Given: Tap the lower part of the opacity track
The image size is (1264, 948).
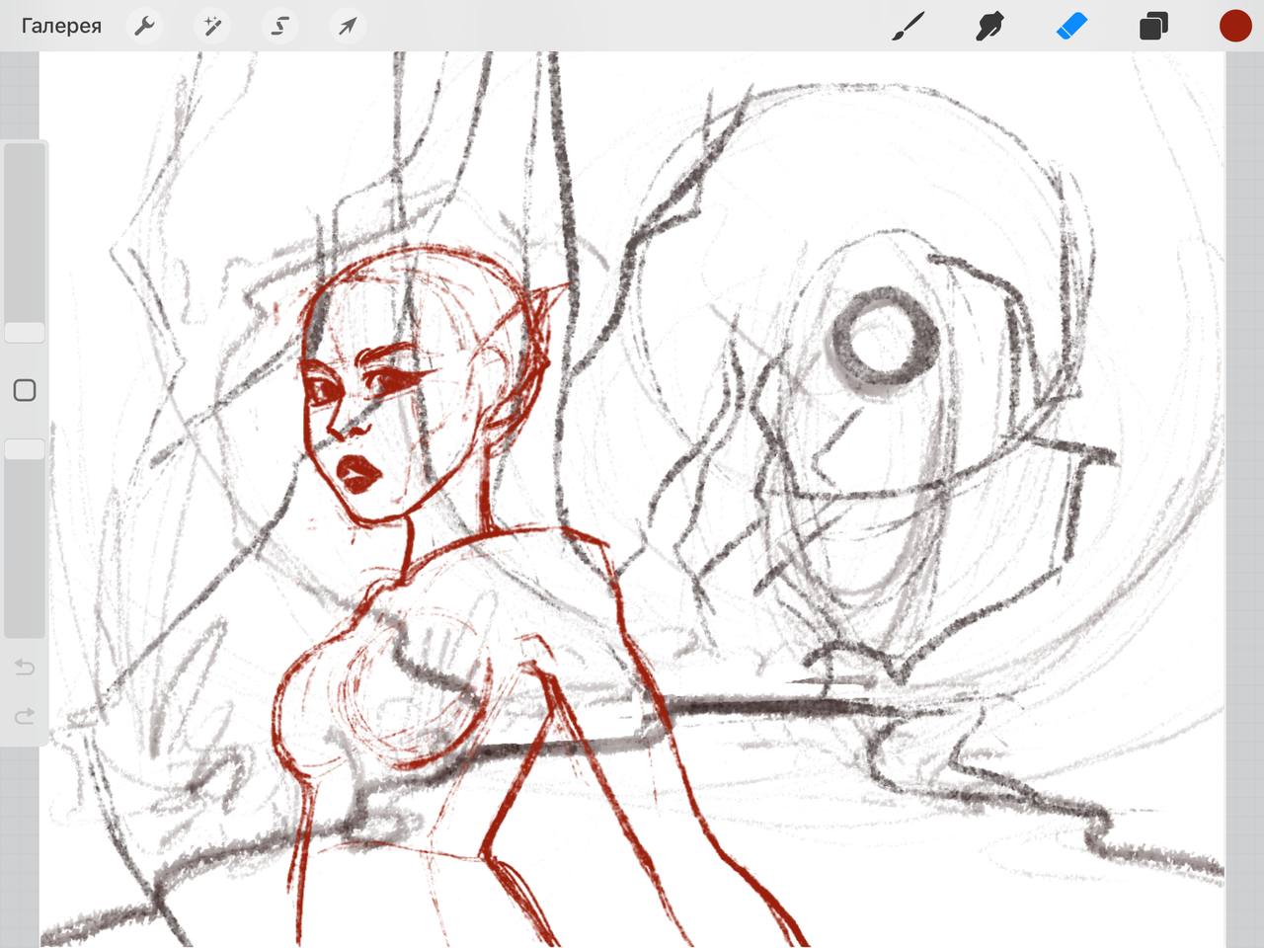Looking at the screenshot, I should [25, 573].
